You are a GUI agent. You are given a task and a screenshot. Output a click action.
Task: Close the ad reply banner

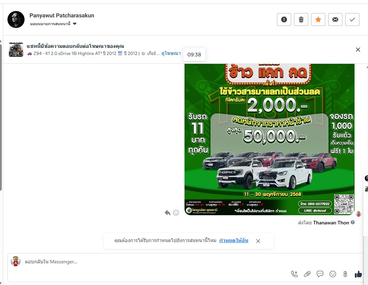coord(358,50)
